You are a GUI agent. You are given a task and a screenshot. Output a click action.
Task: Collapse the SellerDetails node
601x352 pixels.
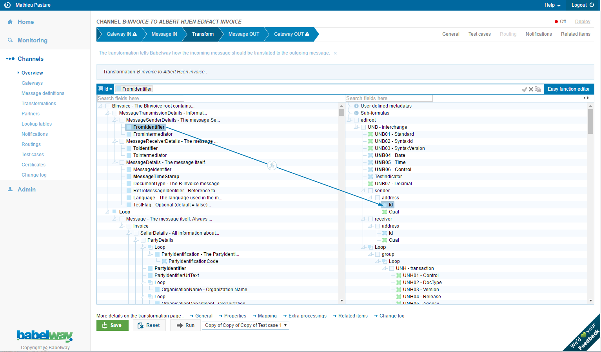click(x=129, y=233)
